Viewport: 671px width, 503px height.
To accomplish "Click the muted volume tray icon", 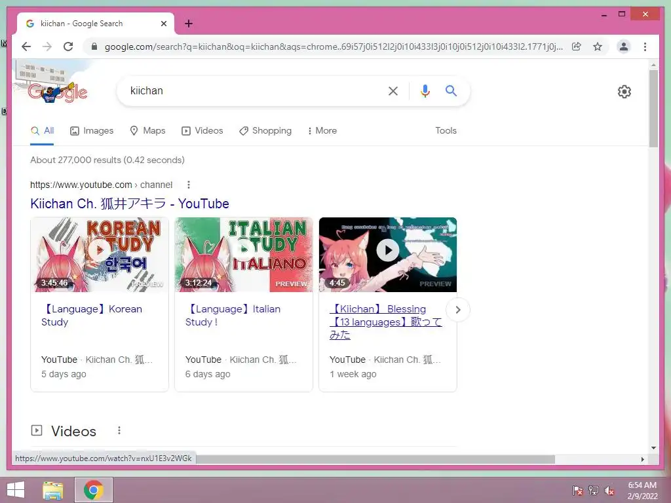I will coord(609,490).
